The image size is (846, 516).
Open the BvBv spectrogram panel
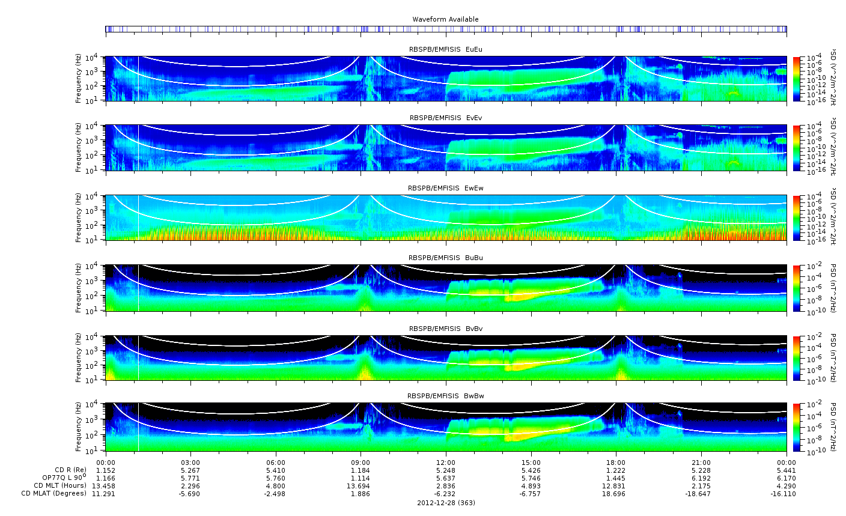[x=446, y=358]
